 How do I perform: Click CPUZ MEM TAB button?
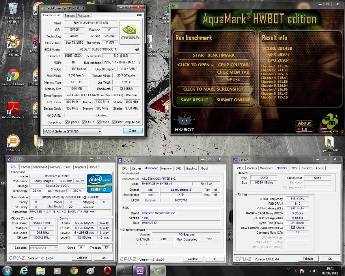click(x=233, y=72)
